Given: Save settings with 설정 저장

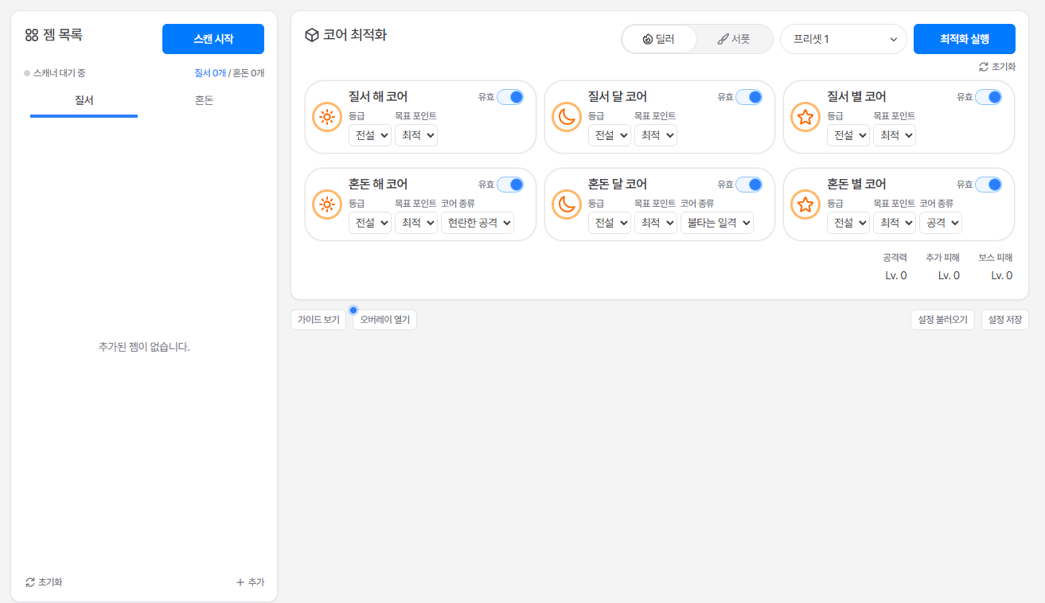Looking at the screenshot, I should pyautogui.click(x=1005, y=320).
